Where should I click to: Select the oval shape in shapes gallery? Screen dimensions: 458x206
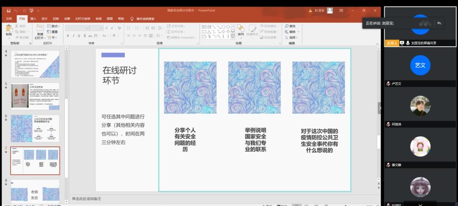228,27
